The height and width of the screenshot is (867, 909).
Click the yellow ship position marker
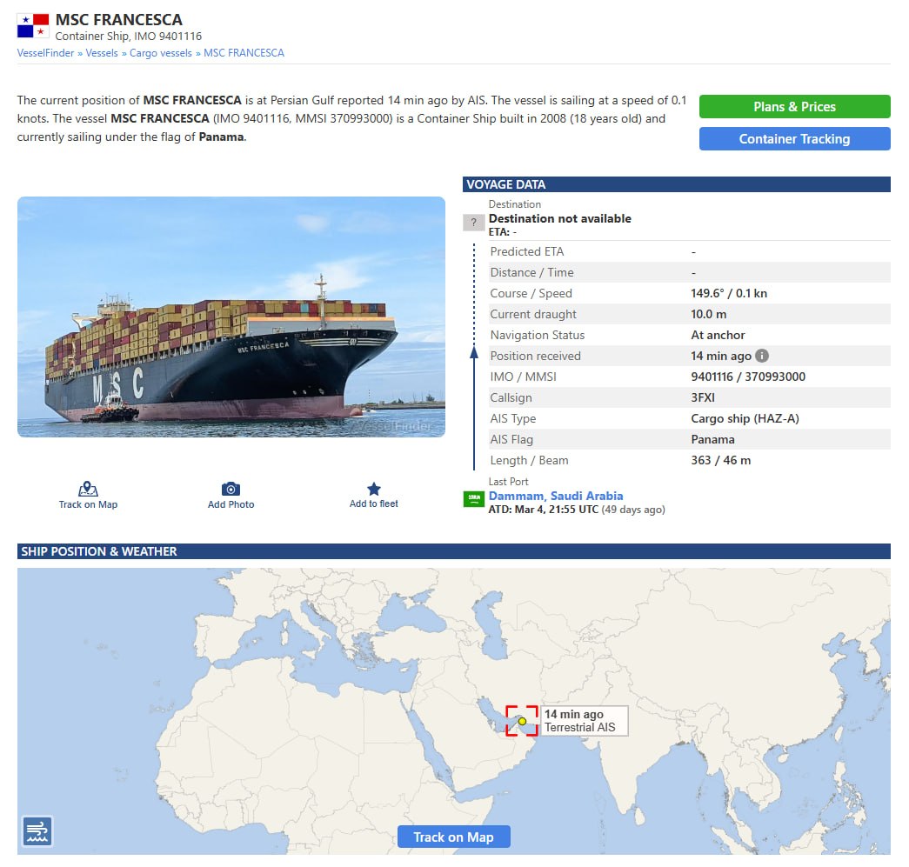pyautogui.click(x=522, y=721)
